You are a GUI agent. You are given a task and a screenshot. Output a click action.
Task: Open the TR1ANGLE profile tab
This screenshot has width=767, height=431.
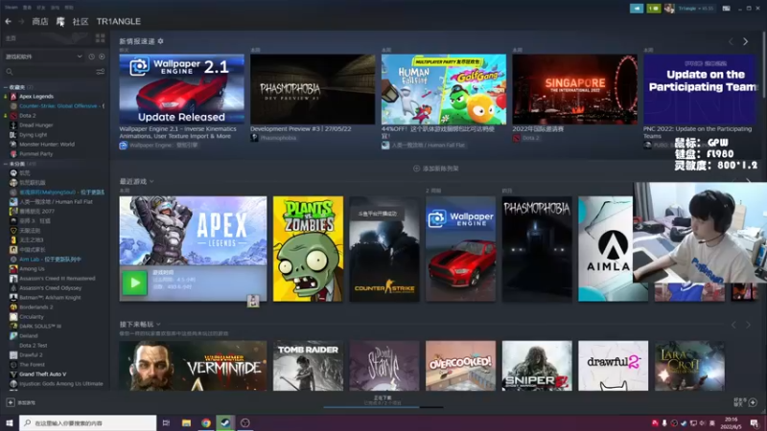[118, 21]
